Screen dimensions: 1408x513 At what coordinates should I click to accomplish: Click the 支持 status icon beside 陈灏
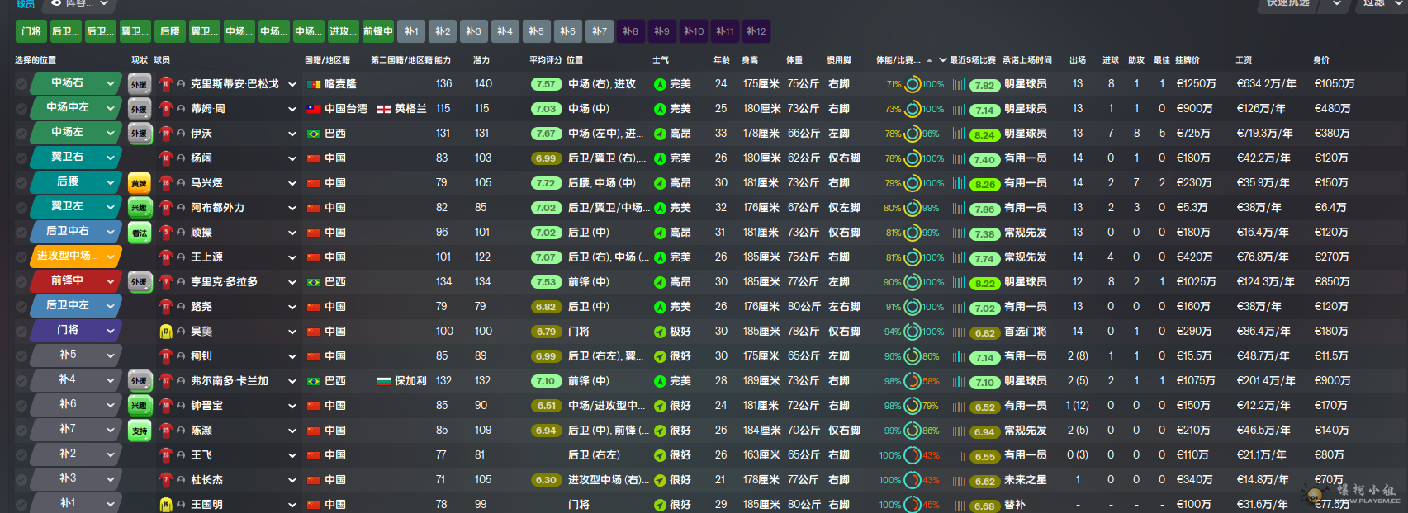coord(140,431)
